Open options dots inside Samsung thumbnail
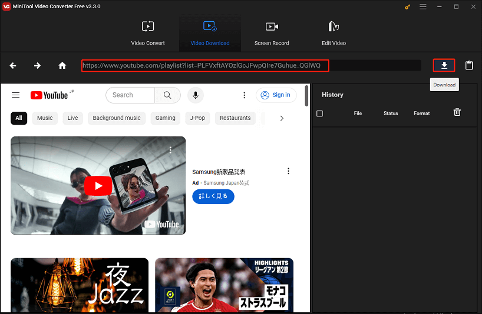 (x=170, y=150)
